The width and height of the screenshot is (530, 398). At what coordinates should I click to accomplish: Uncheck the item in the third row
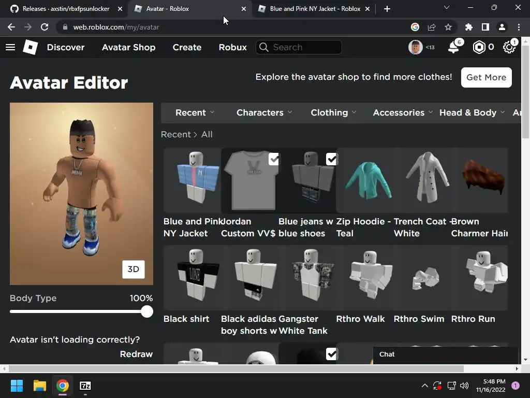(x=331, y=354)
